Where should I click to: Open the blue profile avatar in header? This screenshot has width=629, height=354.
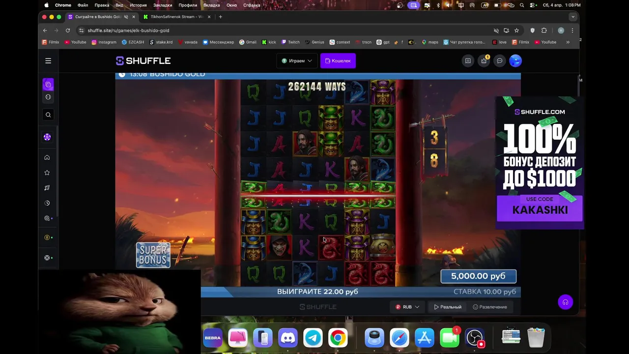[x=515, y=61]
